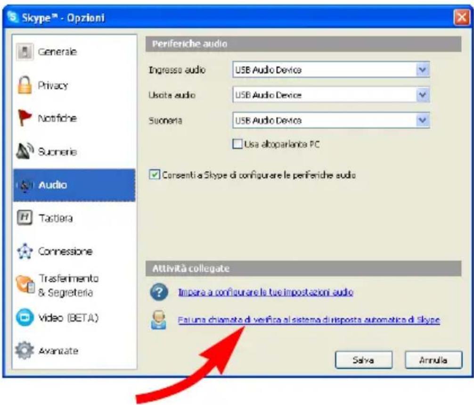The height and width of the screenshot is (405, 474).
Task: Expand the Ingresso audio dropdown arrow
Action: click(x=422, y=70)
